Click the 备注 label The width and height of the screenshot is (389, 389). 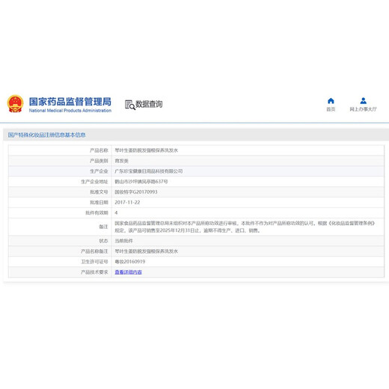coord(103,227)
